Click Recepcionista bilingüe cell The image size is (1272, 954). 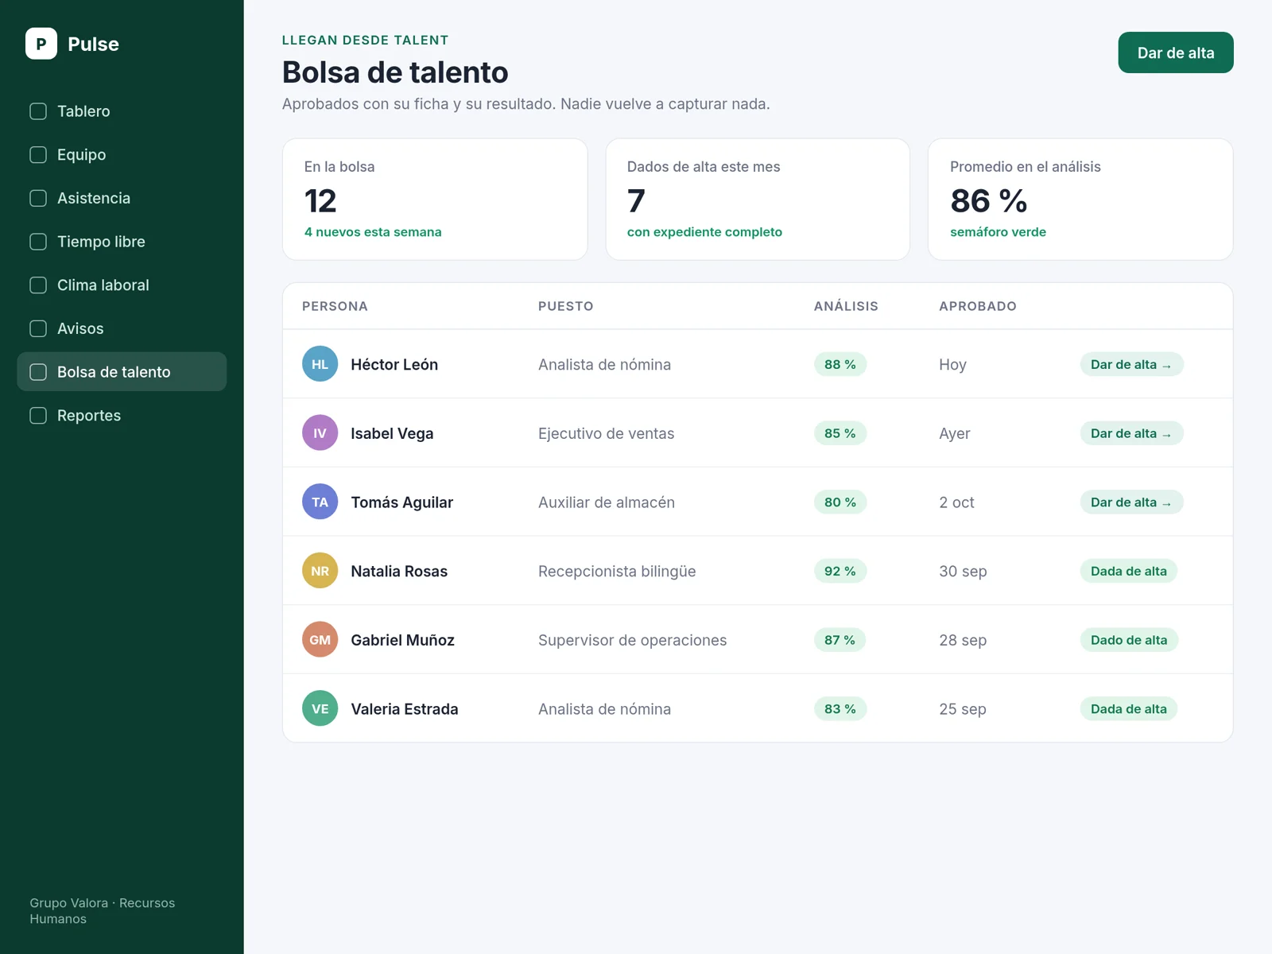pos(617,571)
